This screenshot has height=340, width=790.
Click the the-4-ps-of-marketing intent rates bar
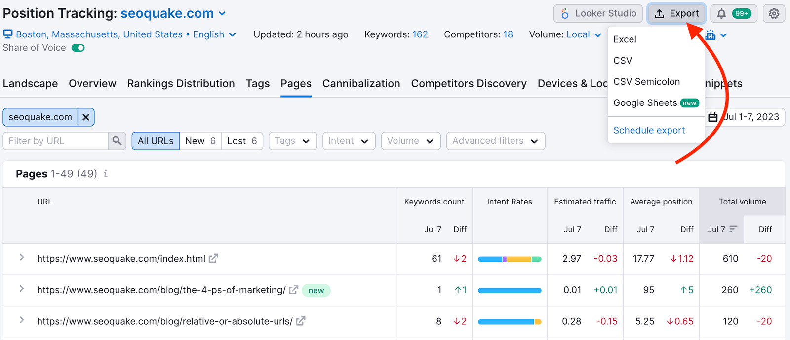click(510, 291)
